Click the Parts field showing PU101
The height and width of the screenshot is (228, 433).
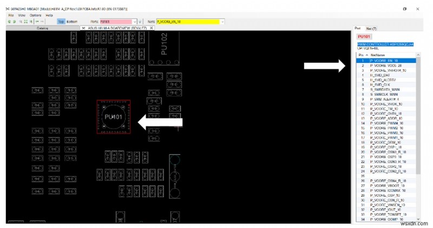(116, 22)
